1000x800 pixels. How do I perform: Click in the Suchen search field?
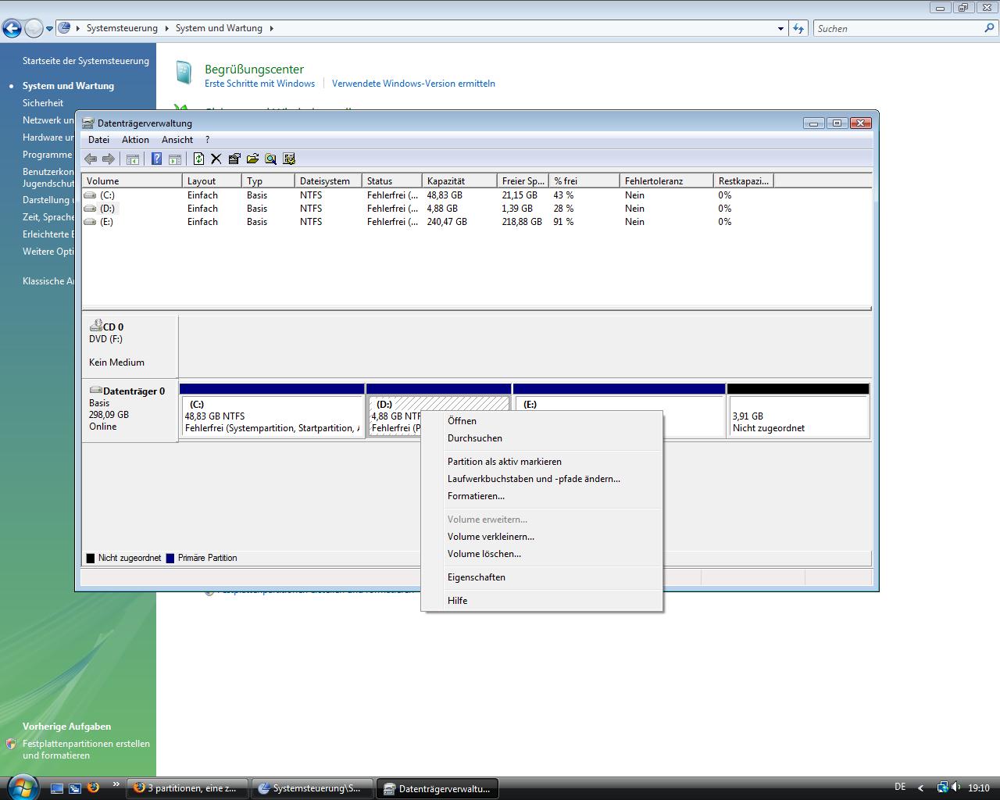898,28
